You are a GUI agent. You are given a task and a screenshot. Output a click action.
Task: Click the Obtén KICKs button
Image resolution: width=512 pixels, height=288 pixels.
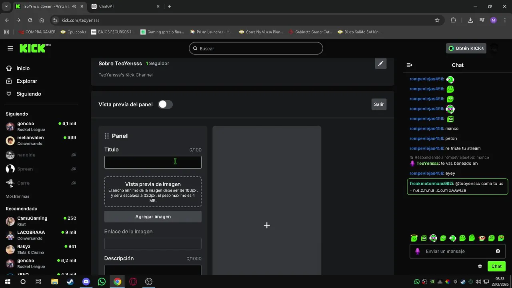(466, 48)
